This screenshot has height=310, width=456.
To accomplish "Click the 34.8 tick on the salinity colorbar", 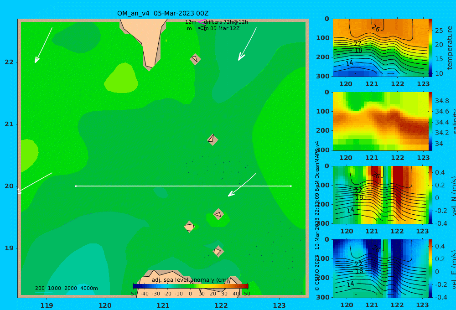I will 442,101.
